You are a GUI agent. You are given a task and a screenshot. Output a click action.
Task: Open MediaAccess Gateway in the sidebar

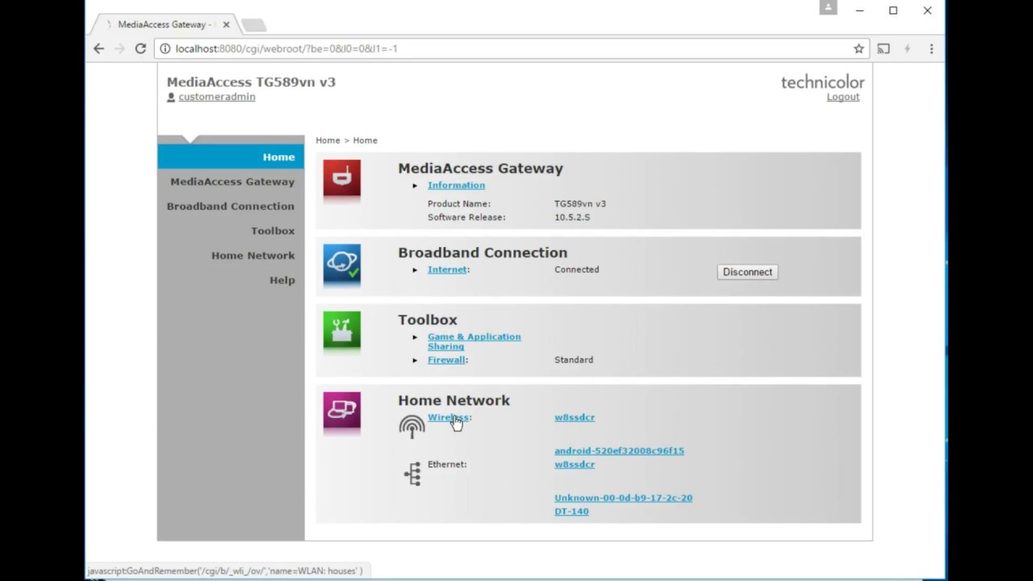point(232,182)
